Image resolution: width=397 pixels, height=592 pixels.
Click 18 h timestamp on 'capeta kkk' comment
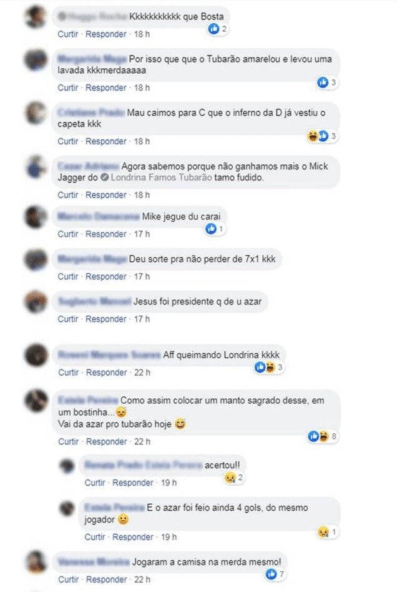tap(142, 141)
